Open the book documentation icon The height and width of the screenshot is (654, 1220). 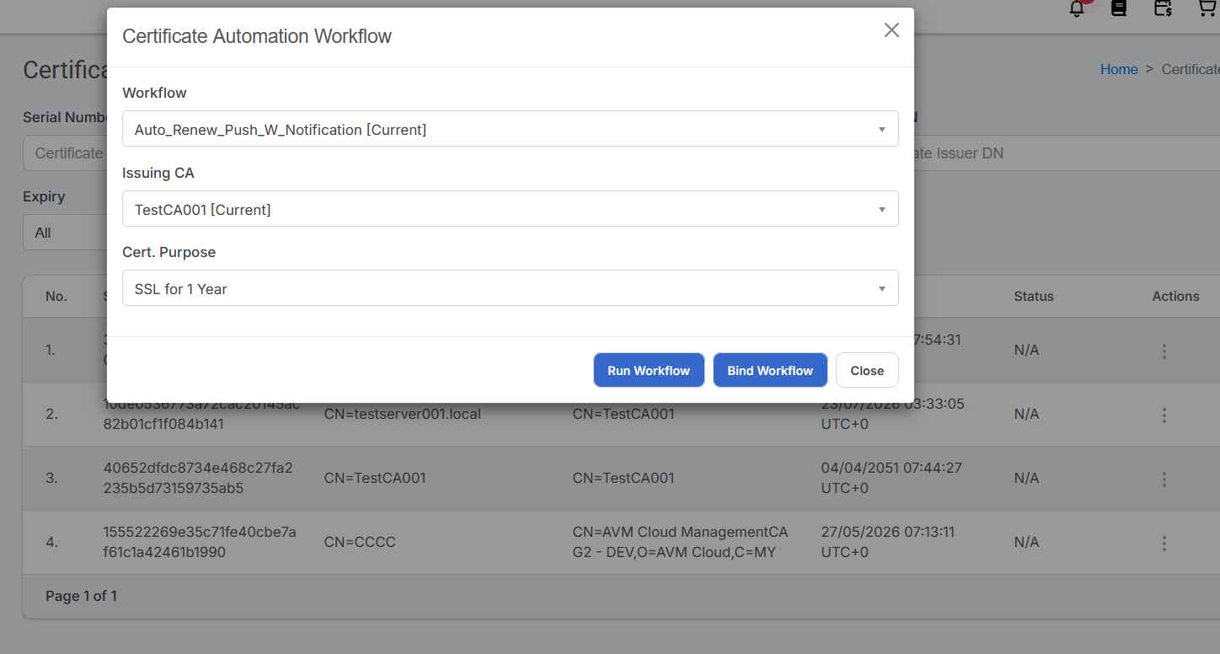click(1119, 8)
